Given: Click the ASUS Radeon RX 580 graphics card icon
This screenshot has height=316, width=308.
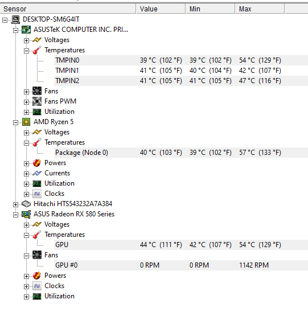Looking at the screenshot, I should [26, 214].
